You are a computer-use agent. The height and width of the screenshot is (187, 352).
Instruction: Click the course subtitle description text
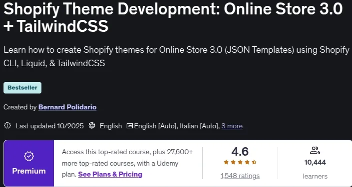176,57
